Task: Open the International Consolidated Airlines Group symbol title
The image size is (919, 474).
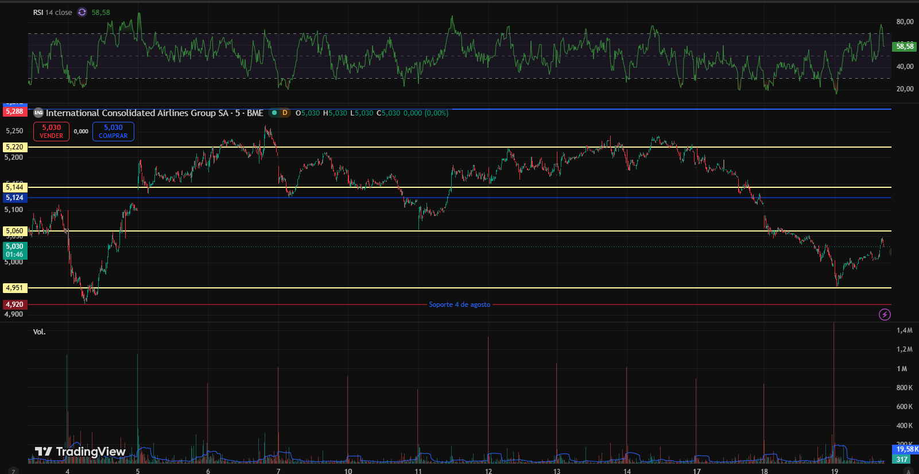Action: [x=154, y=113]
